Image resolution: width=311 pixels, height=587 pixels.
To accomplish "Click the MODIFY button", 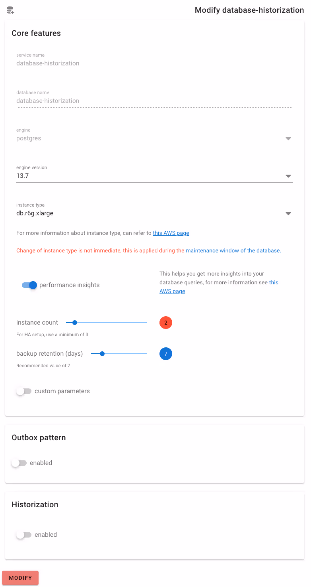I will [20, 578].
